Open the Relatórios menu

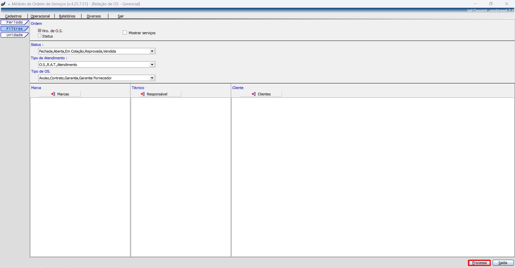(67, 16)
